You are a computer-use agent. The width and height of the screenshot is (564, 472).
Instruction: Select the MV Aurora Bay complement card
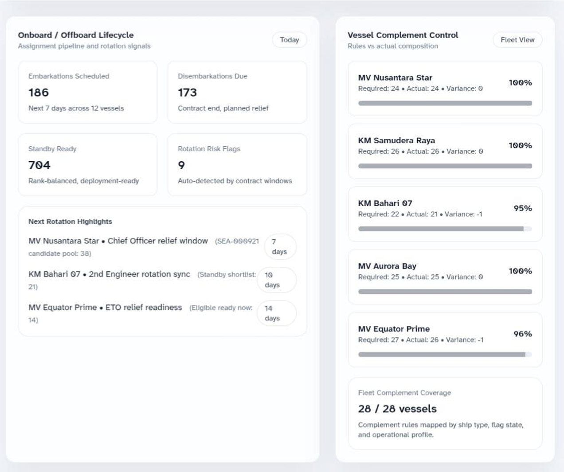coord(445,277)
